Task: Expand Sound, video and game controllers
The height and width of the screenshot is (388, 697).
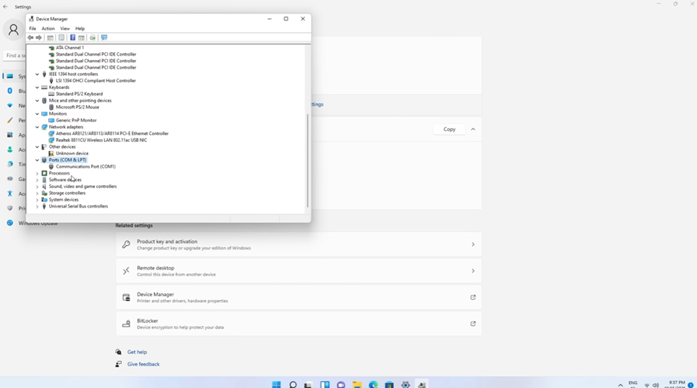Action: click(38, 187)
